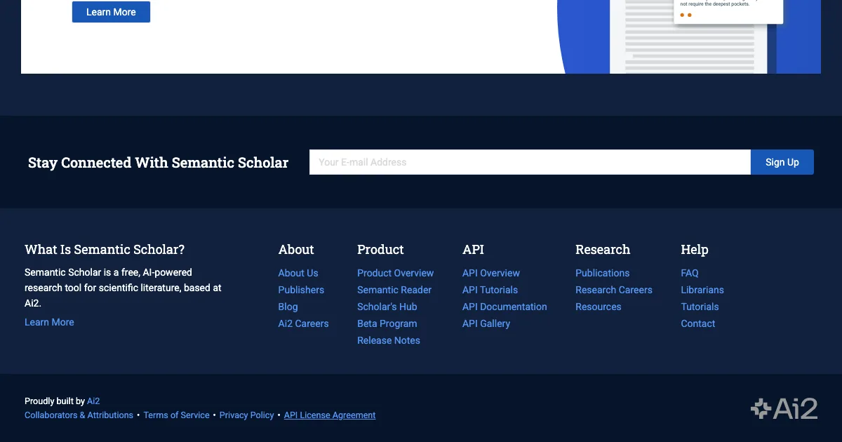Screen dimensions: 842x442
Task: Select the orange carousel dot indicator
Action: [682, 15]
